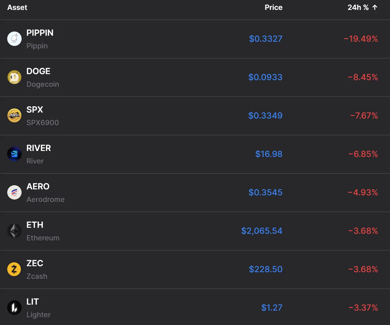This screenshot has height=325, width=390.
Task: Click the Lighter logo icon
Action: tap(14, 308)
